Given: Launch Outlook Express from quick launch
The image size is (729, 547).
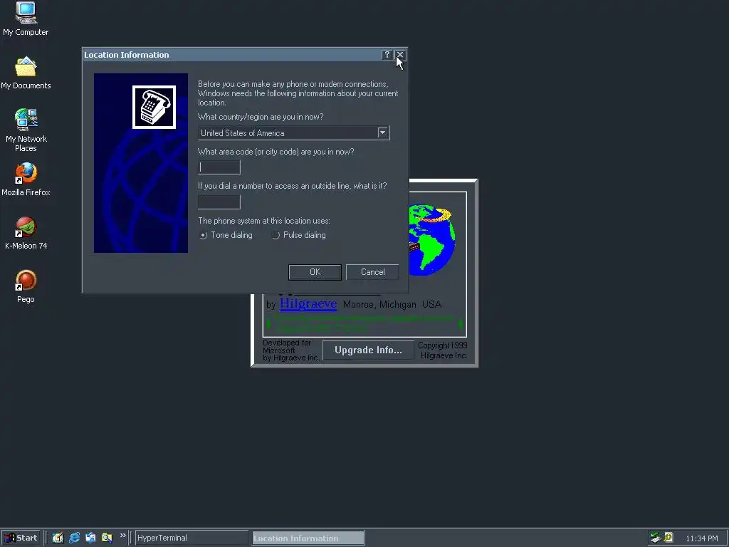Looking at the screenshot, I should pyautogui.click(x=90, y=538).
